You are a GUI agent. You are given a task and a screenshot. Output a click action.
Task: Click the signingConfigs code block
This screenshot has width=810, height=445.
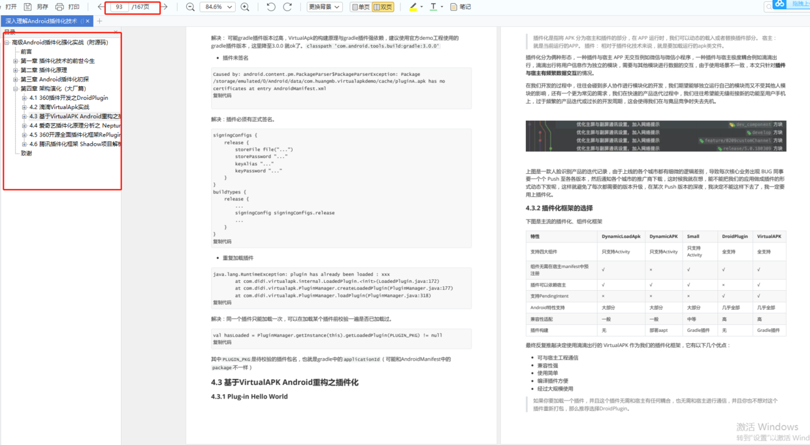pyautogui.click(x=341, y=188)
